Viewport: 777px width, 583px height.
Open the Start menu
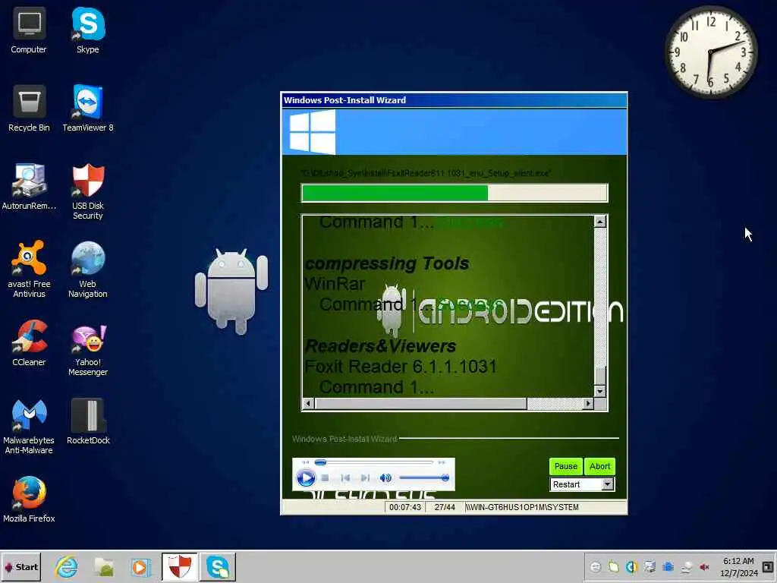pos(21,566)
